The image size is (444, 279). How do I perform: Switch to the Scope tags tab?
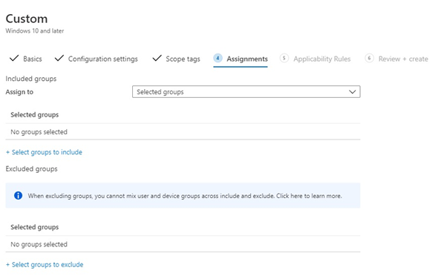click(x=183, y=59)
